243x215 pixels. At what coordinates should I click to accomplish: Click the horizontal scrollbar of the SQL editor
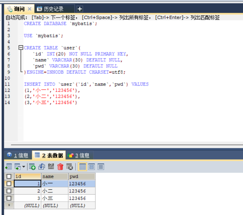[127, 145]
